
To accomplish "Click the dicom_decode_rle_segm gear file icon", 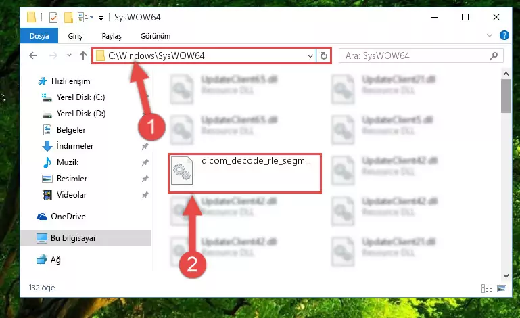I will point(182,171).
